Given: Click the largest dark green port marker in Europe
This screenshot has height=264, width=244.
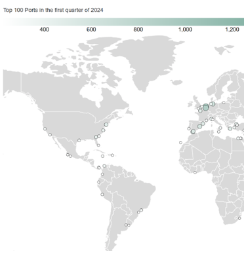Looking at the screenshot, I should point(206,107).
